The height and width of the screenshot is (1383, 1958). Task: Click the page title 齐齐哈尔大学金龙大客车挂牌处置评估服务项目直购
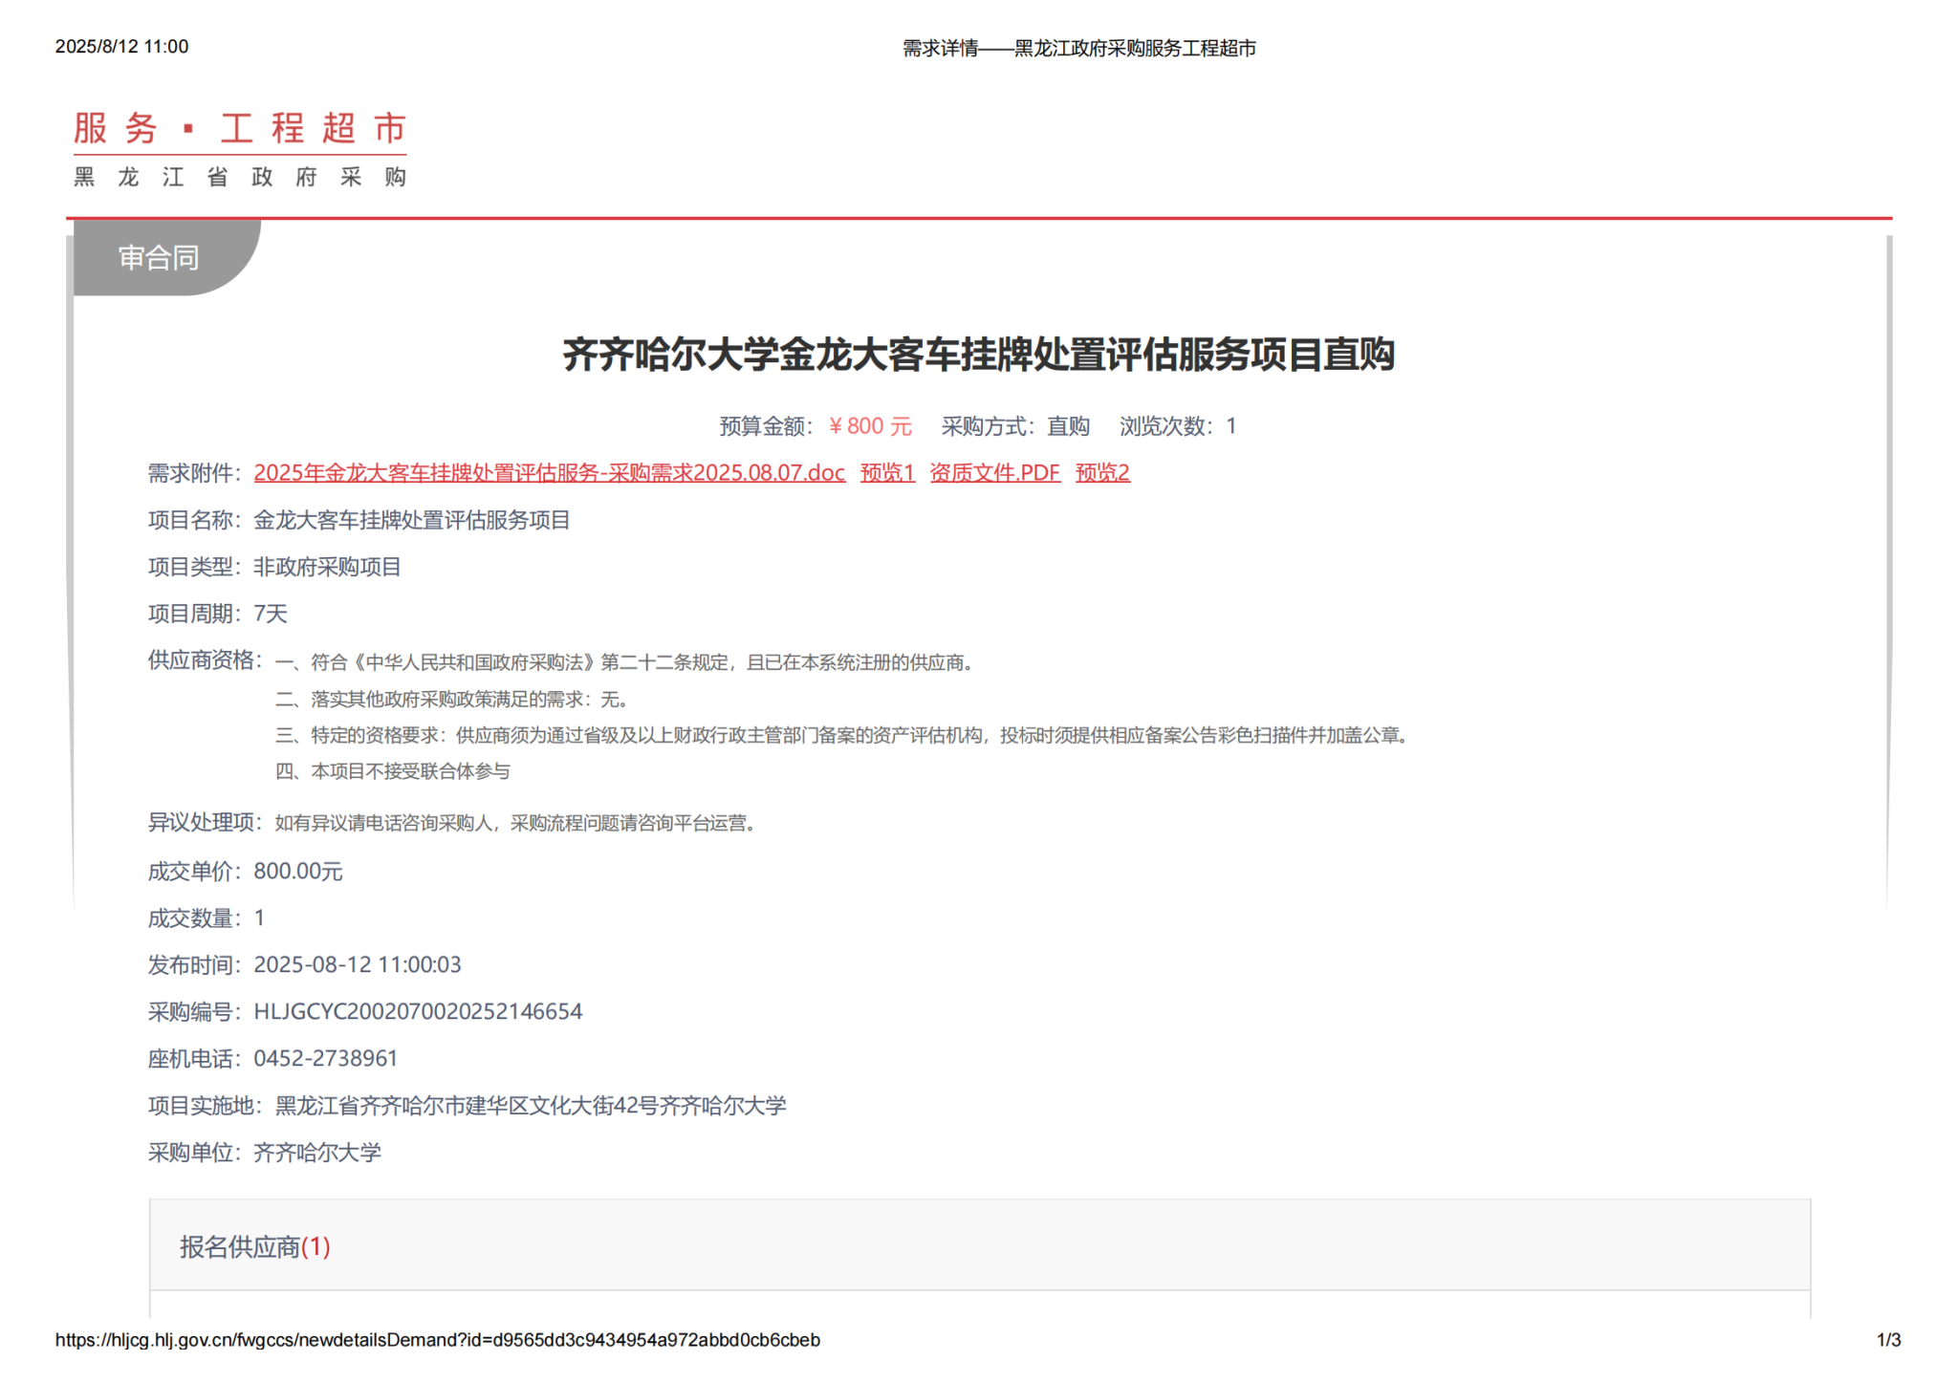978,355
